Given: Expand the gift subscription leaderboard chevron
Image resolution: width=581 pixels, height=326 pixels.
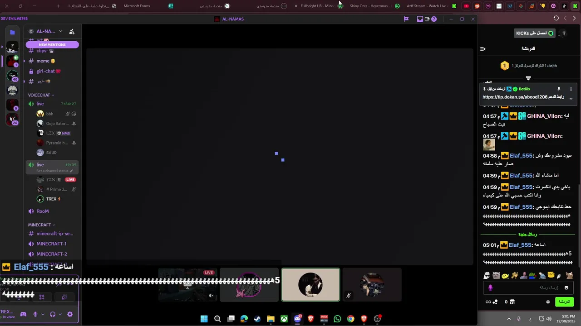Looking at the screenshot, I should coord(528,78).
